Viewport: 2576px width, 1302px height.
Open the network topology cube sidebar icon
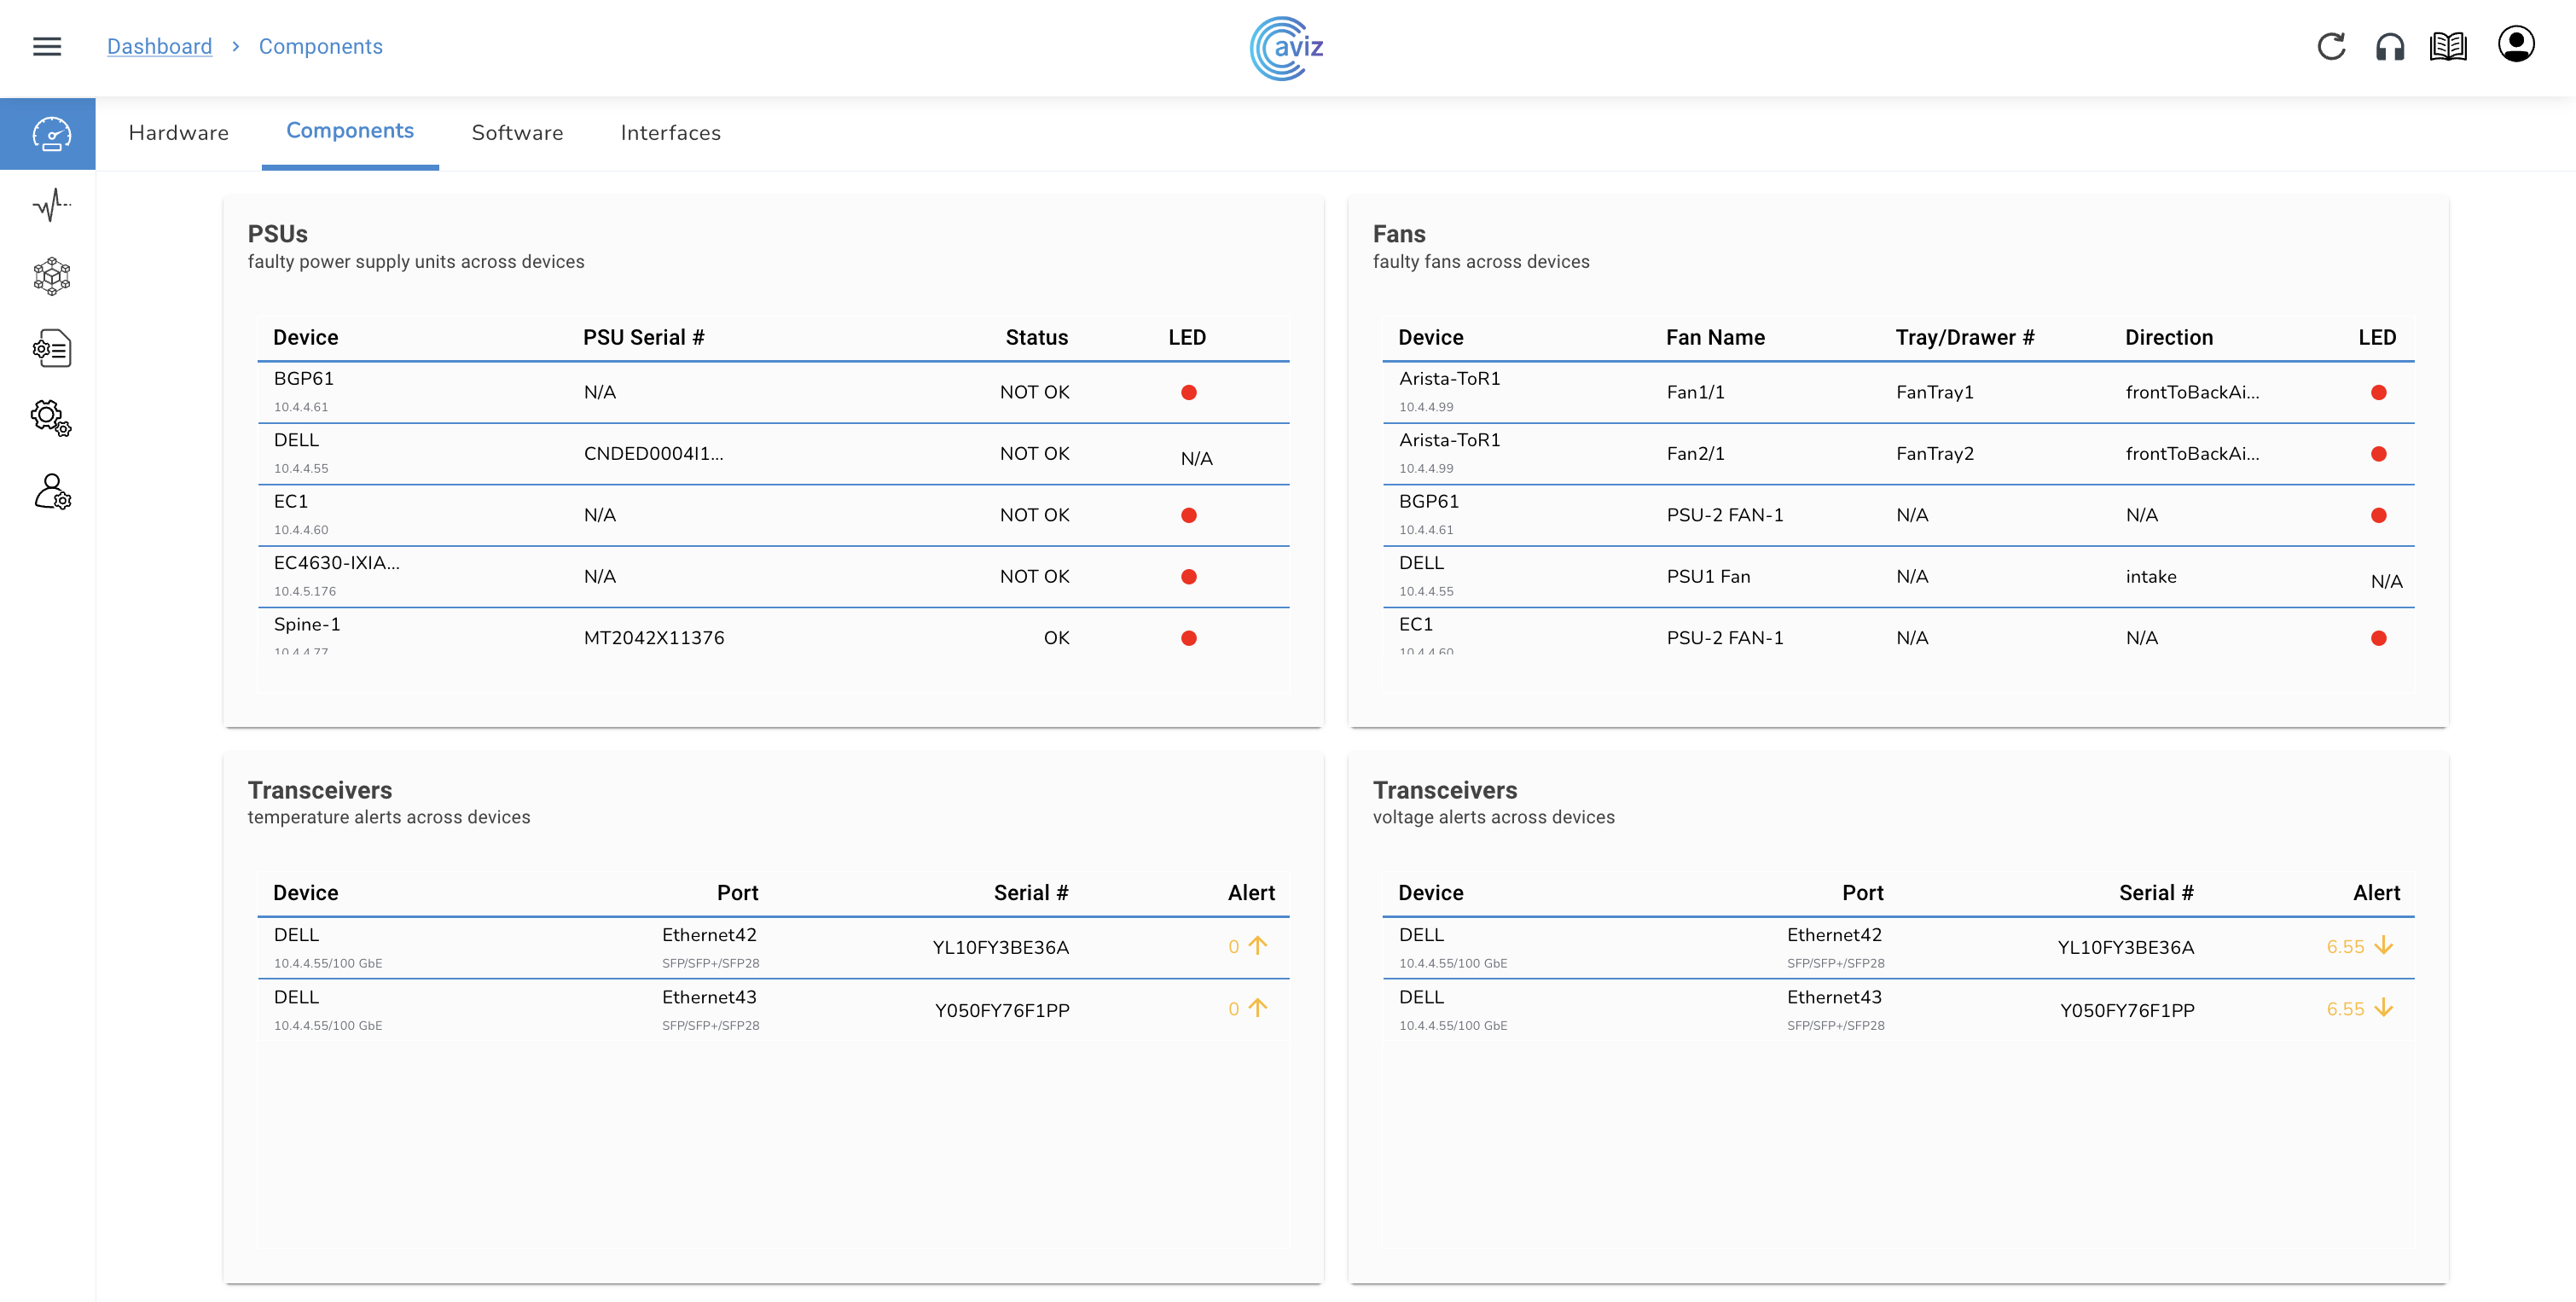pos(51,276)
